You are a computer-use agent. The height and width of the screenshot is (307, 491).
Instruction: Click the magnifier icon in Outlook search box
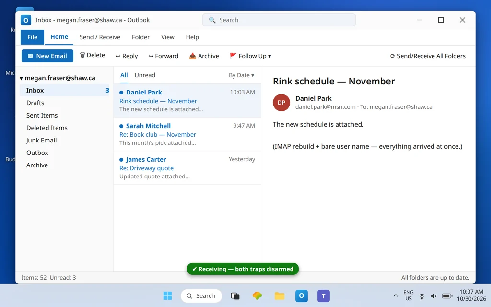click(212, 20)
